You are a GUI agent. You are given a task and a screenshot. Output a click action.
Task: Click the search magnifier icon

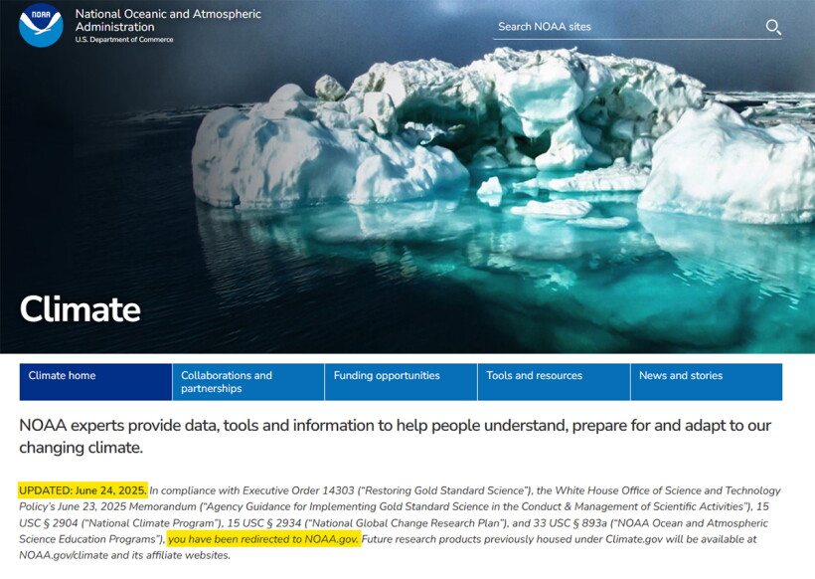click(x=773, y=27)
